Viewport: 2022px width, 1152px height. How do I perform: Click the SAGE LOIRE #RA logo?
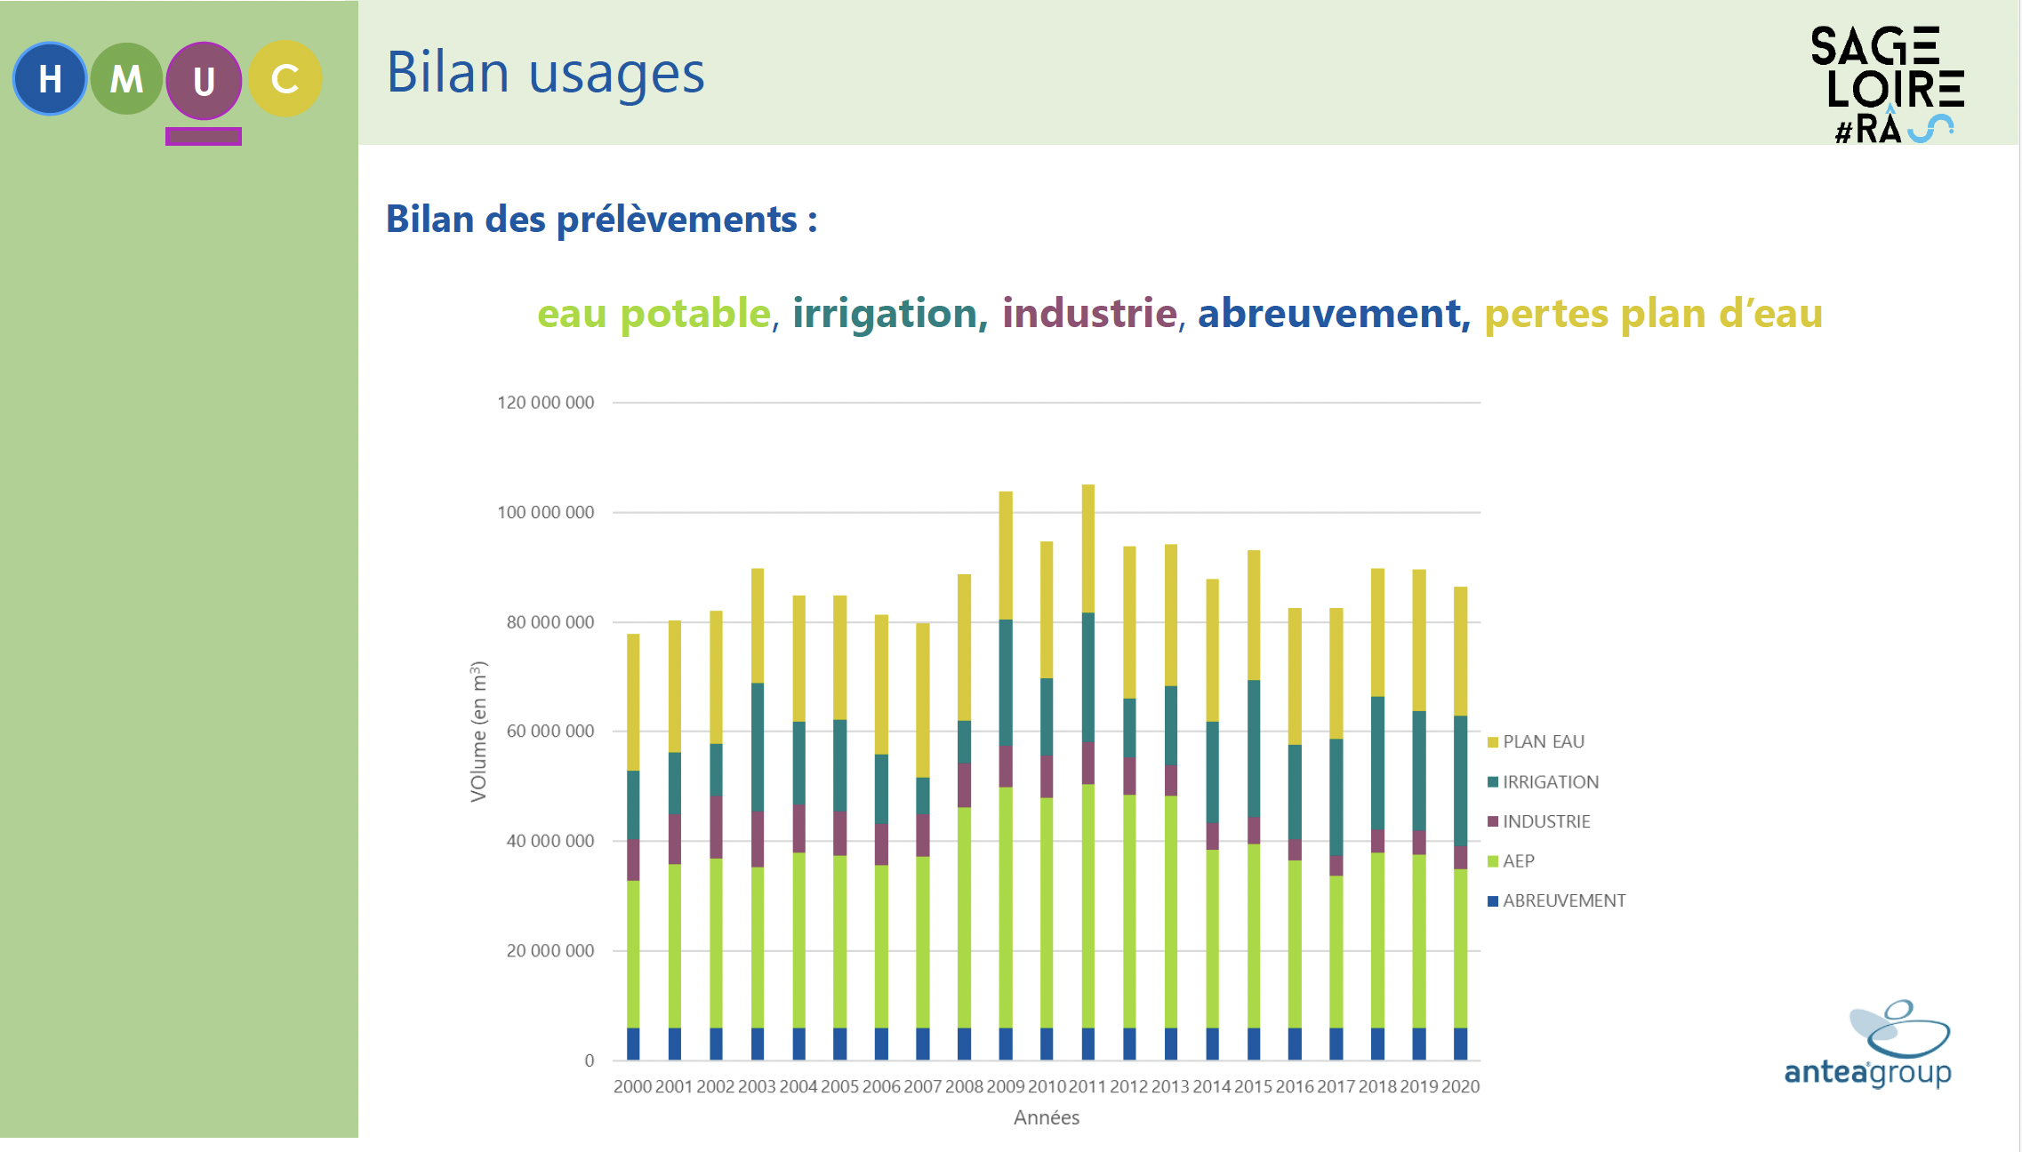point(1887,84)
